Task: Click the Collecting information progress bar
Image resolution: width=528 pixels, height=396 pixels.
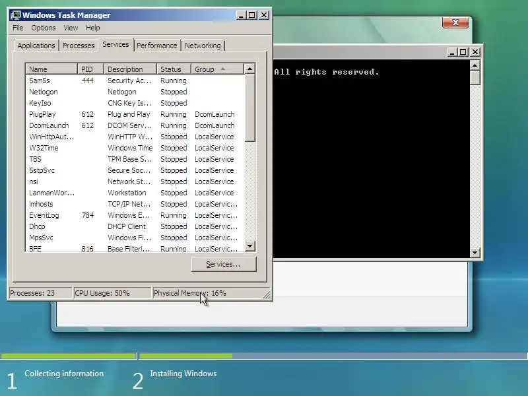Action: tap(69, 356)
